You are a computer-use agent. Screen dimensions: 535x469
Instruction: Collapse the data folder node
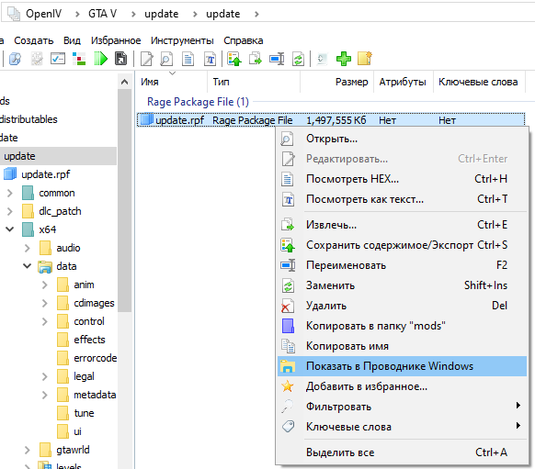pyautogui.click(x=28, y=266)
